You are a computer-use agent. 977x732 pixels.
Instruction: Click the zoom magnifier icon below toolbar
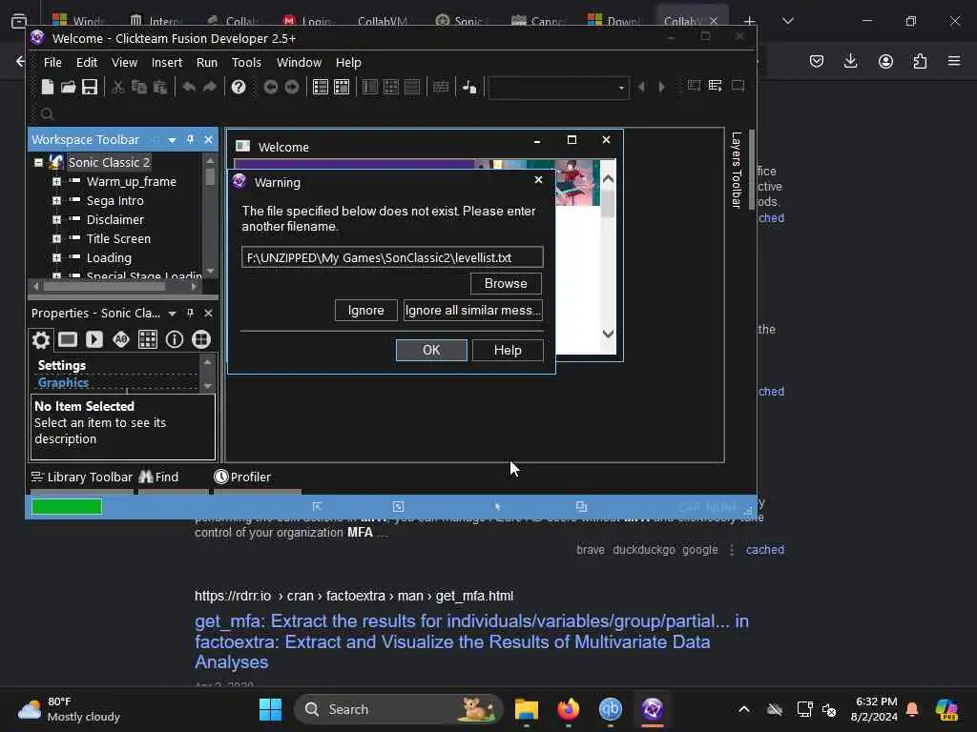[48, 114]
